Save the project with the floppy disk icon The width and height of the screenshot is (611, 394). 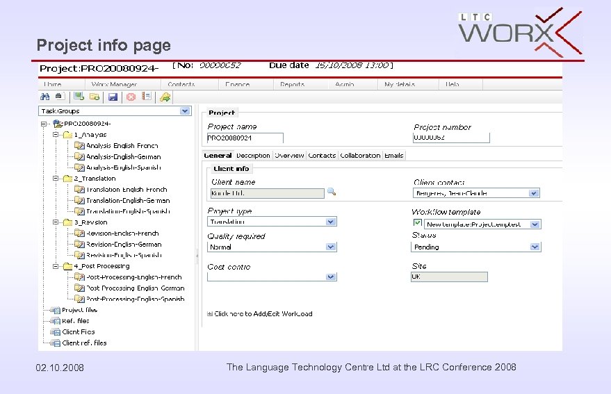coord(113,97)
